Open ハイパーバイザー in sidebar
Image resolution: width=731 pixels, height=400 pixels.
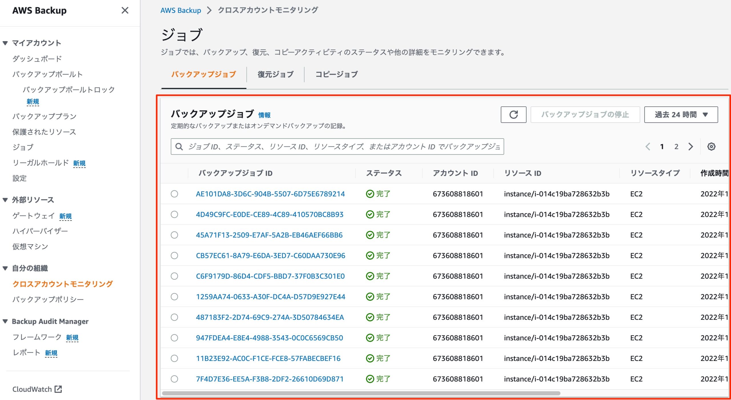point(40,231)
